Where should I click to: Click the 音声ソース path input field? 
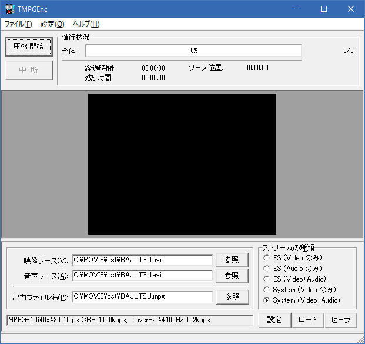click(142, 275)
